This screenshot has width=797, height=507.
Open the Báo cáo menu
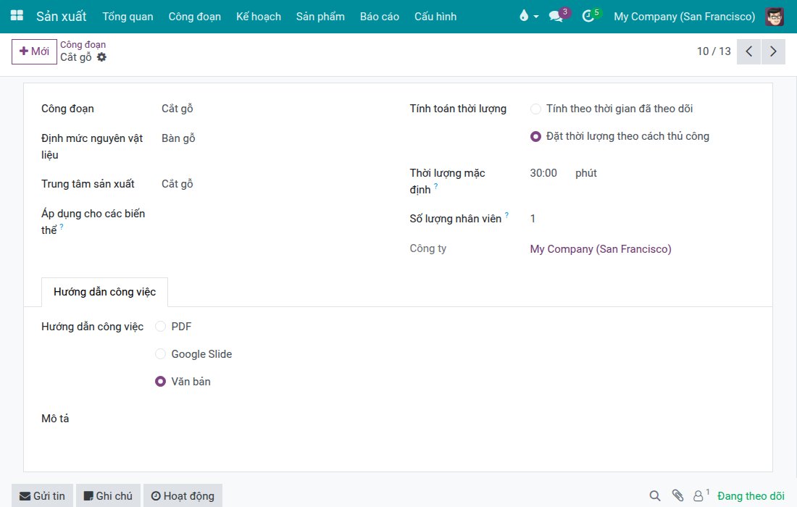(379, 16)
